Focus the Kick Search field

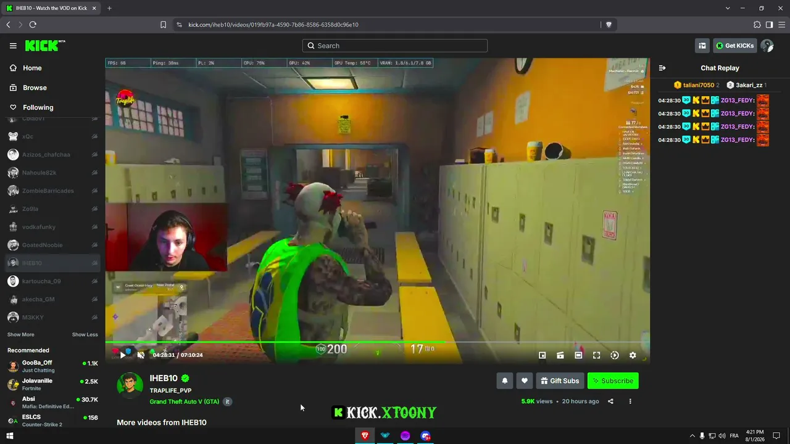coord(395,46)
